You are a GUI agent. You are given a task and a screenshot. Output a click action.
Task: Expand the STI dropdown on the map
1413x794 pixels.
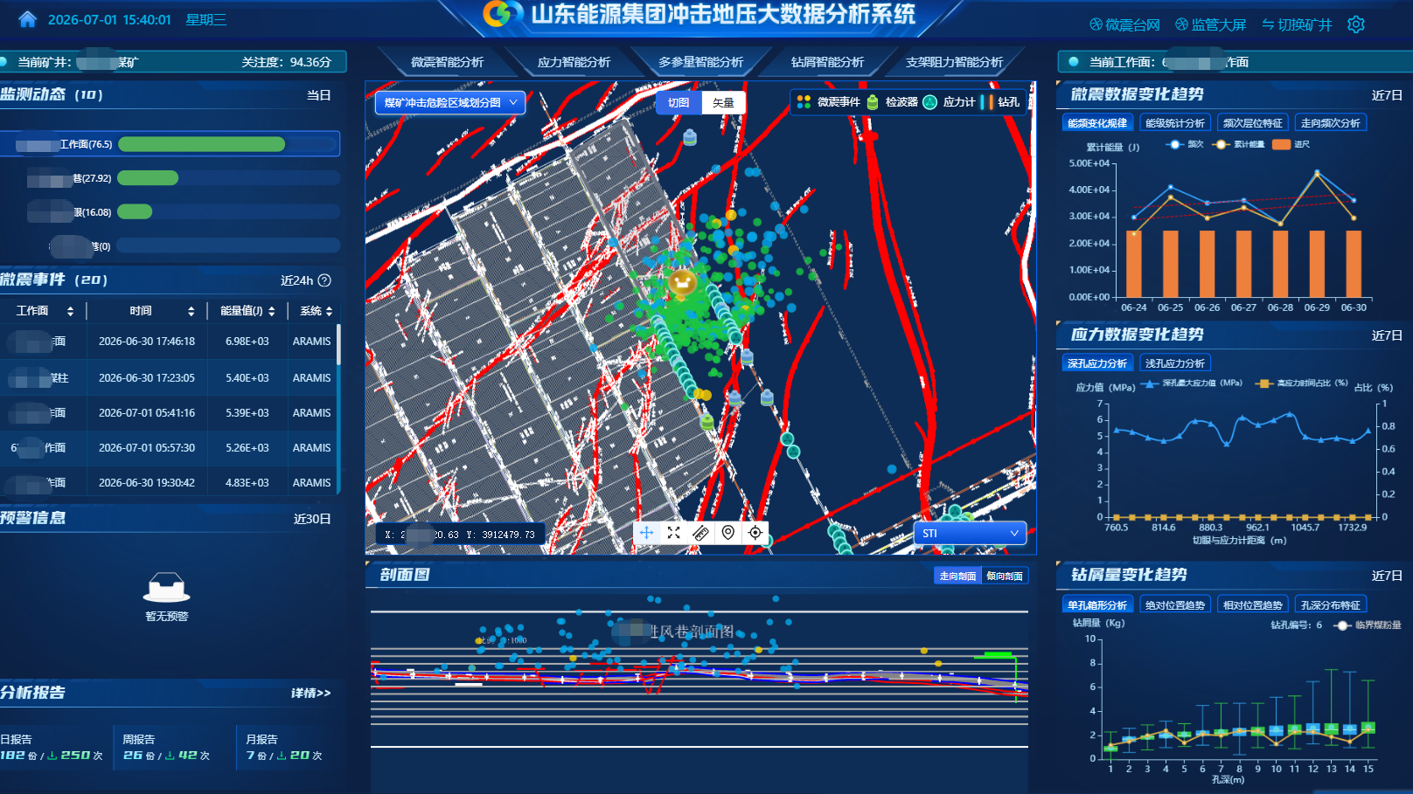(x=970, y=533)
